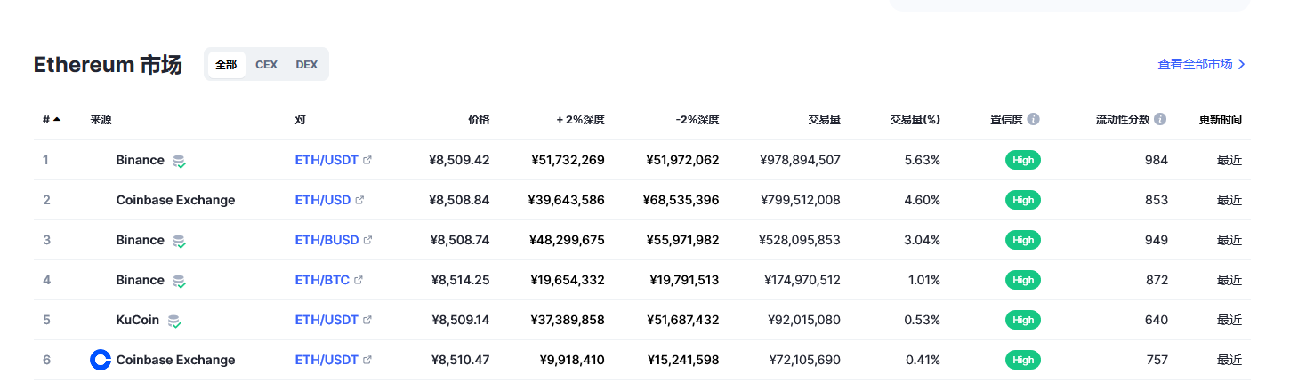Select the 全部 market filter
The width and height of the screenshot is (1290, 382).
[x=226, y=65]
